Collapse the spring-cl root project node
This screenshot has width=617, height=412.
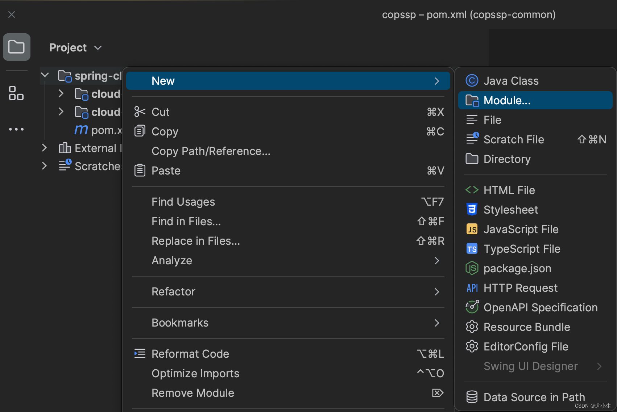[x=45, y=75]
